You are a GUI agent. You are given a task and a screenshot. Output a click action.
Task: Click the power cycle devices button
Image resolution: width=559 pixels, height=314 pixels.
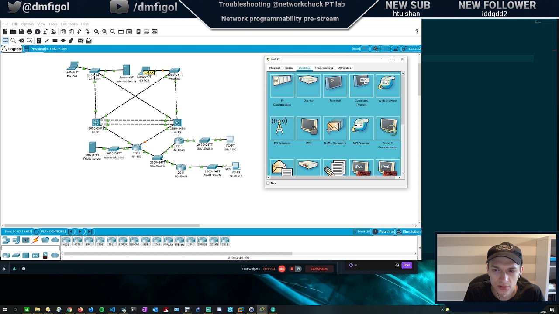click(37, 232)
